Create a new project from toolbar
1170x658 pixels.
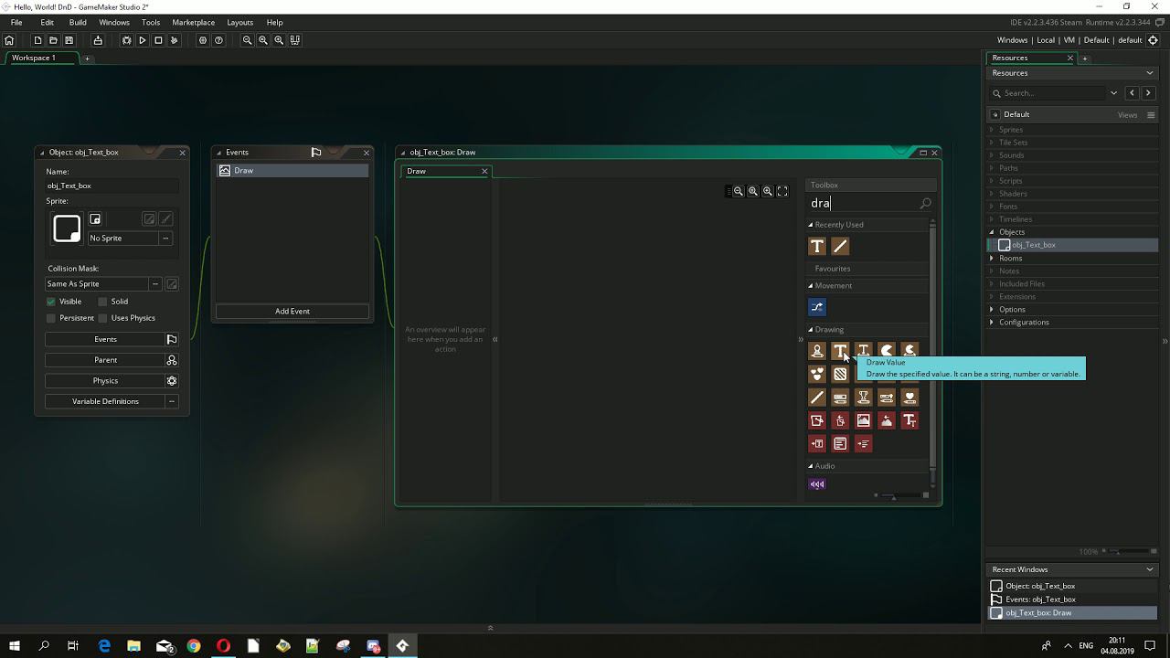tap(37, 40)
